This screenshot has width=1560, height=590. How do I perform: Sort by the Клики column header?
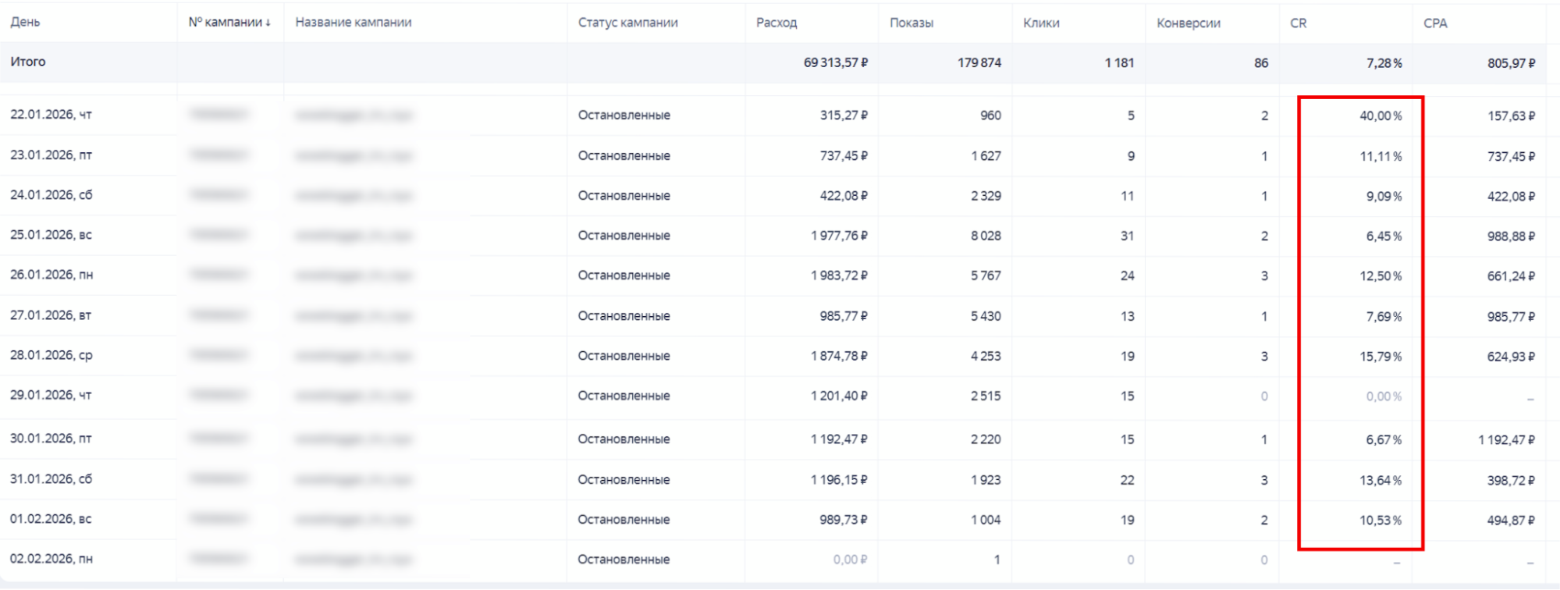point(1041,23)
